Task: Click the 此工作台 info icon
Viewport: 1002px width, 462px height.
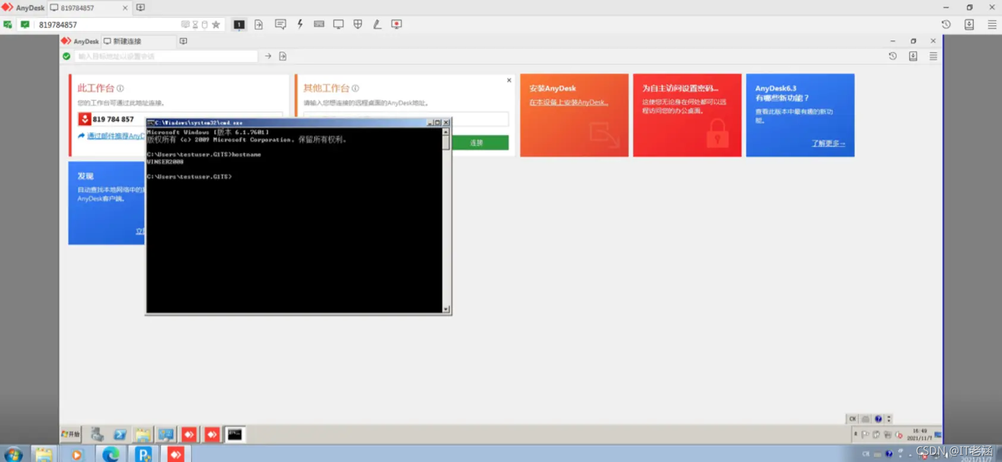Action: point(120,88)
